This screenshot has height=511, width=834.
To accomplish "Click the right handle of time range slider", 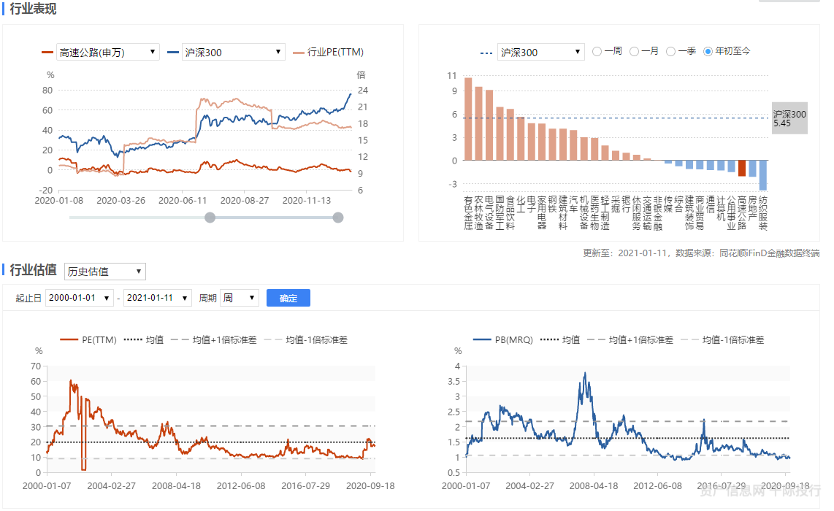I will pyautogui.click(x=338, y=217).
